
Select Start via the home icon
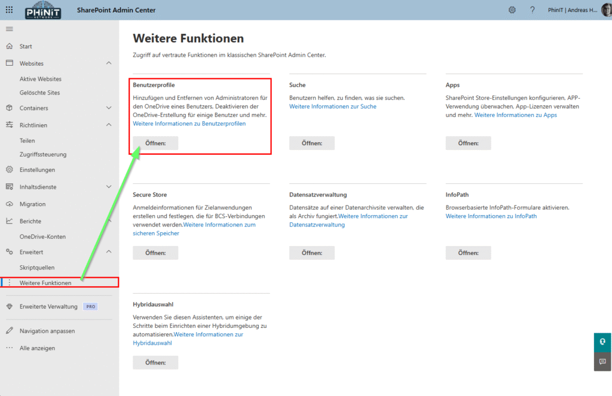click(10, 46)
